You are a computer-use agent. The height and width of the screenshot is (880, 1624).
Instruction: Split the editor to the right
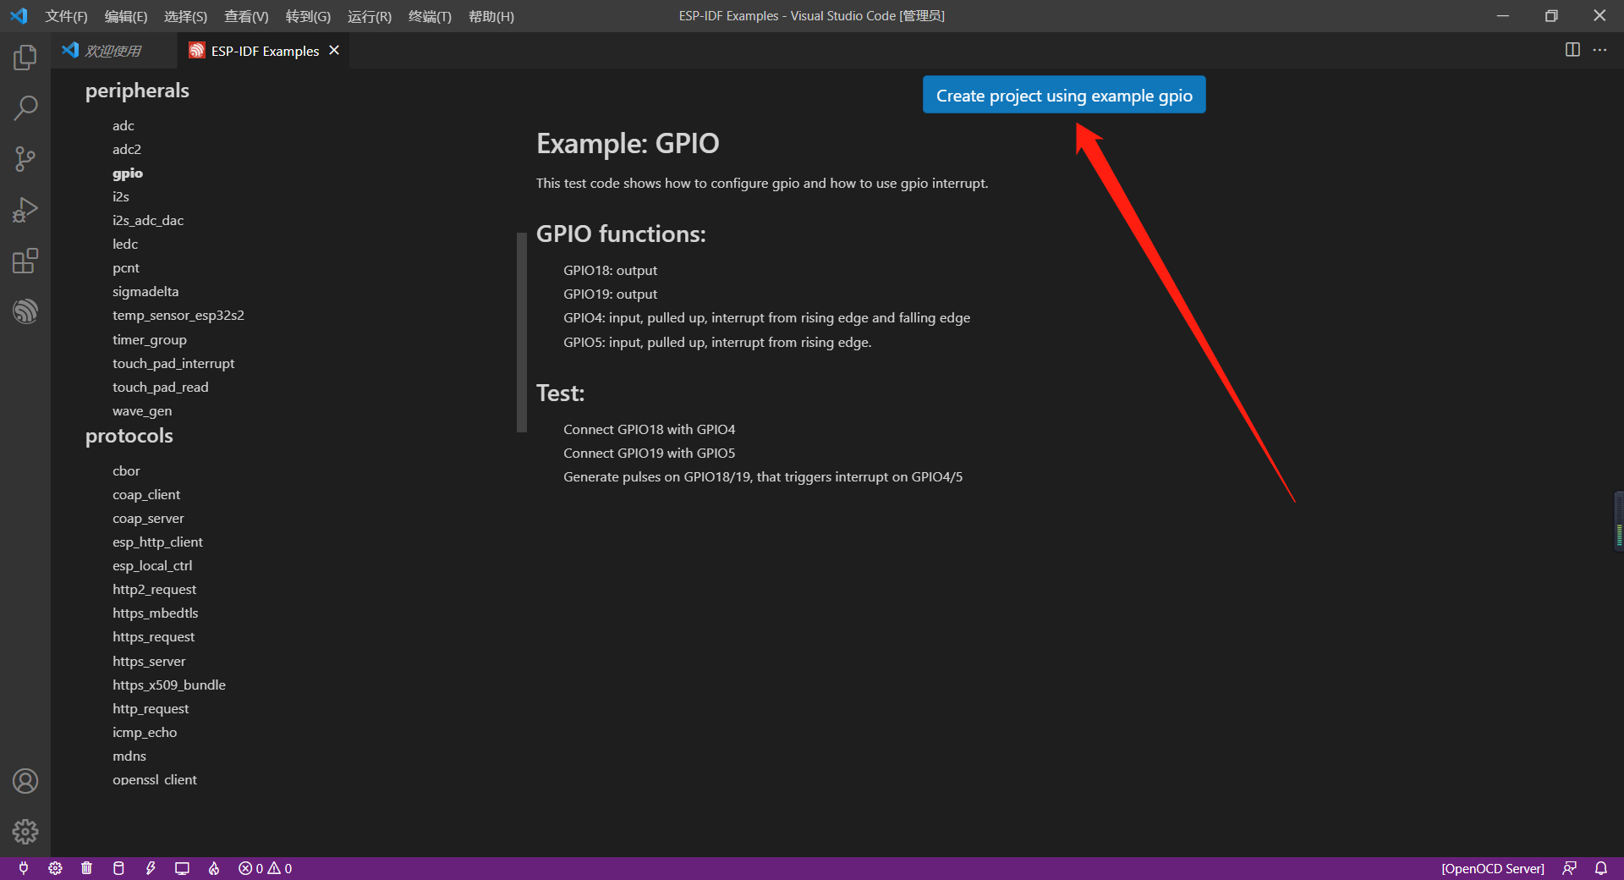(1572, 50)
